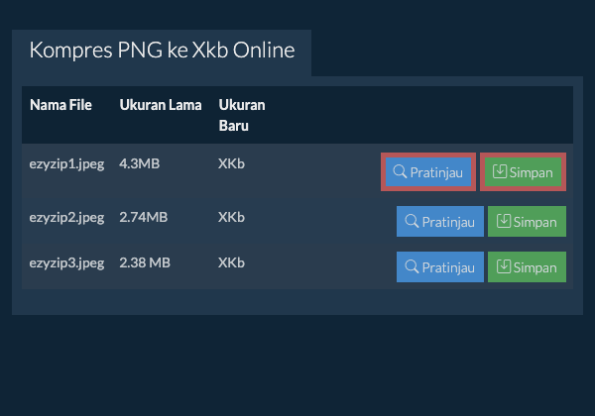Click the magnifier icon for ezyzip3.jpeg
The height and width of the screenshot is (416, 595).
point(411,266)
